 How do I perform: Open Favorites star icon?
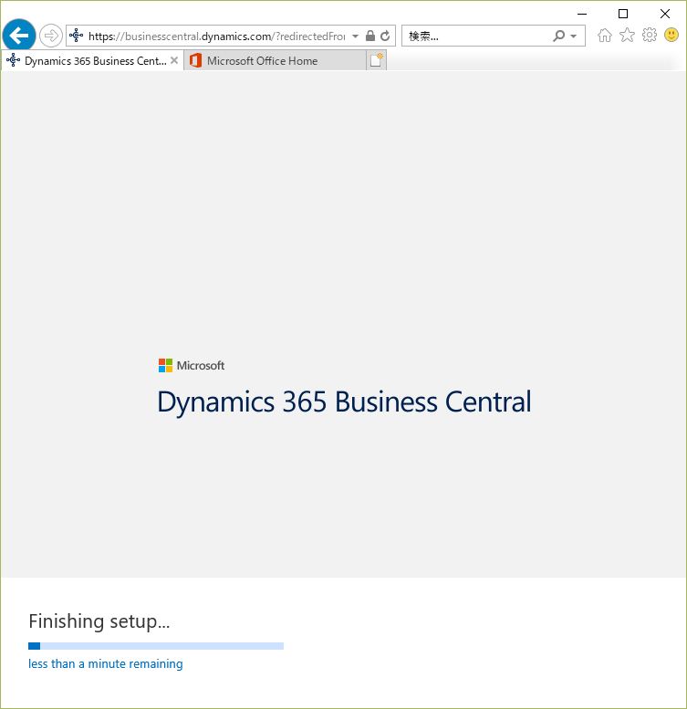[627, 36]
